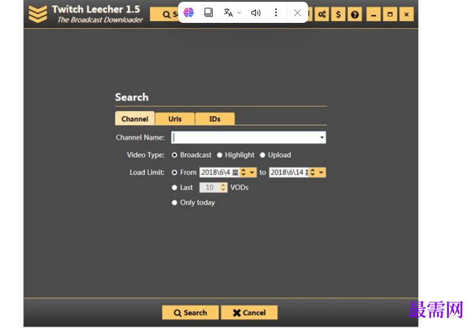474x328 pixels.
Task: Click the translate icon in the floating toolbar
Action: [229, 12]
